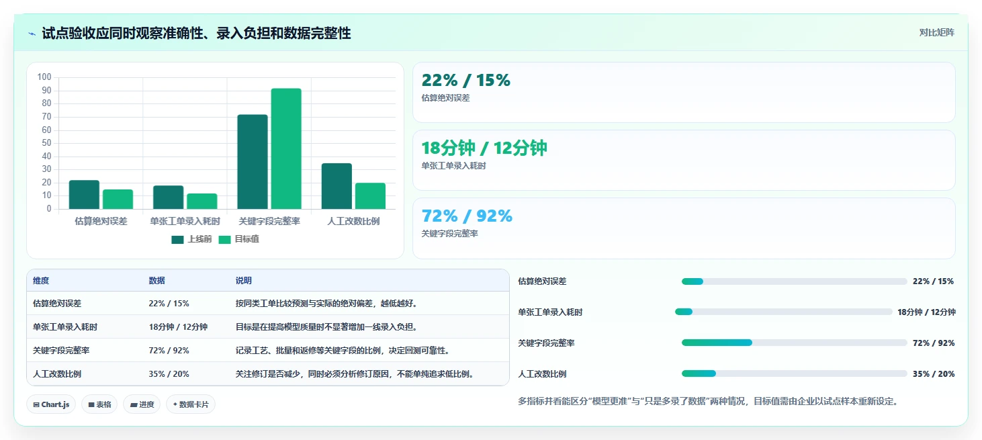Click the 数据 column header
Screen dimensions: 982x440
coord(157,281)
